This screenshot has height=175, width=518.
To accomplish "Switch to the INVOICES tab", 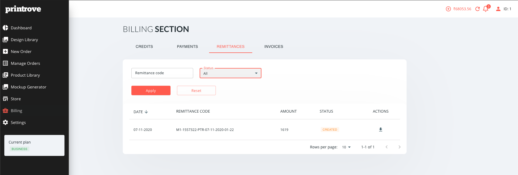I will pos(274,47).
